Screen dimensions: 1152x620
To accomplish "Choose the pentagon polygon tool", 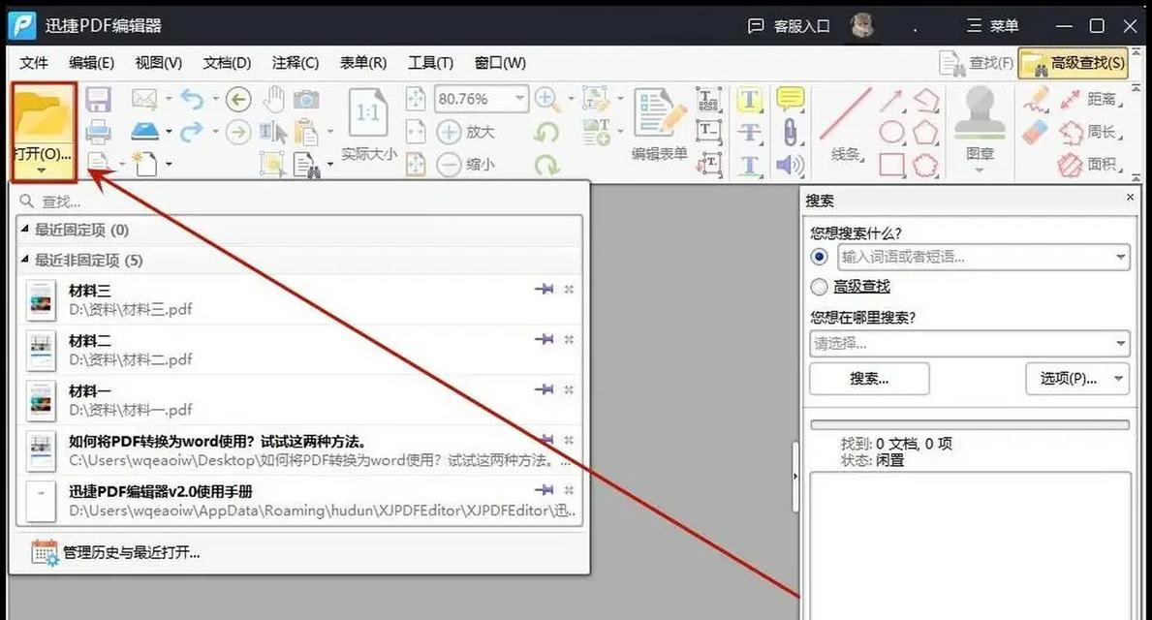I will [x=925, y=133].
